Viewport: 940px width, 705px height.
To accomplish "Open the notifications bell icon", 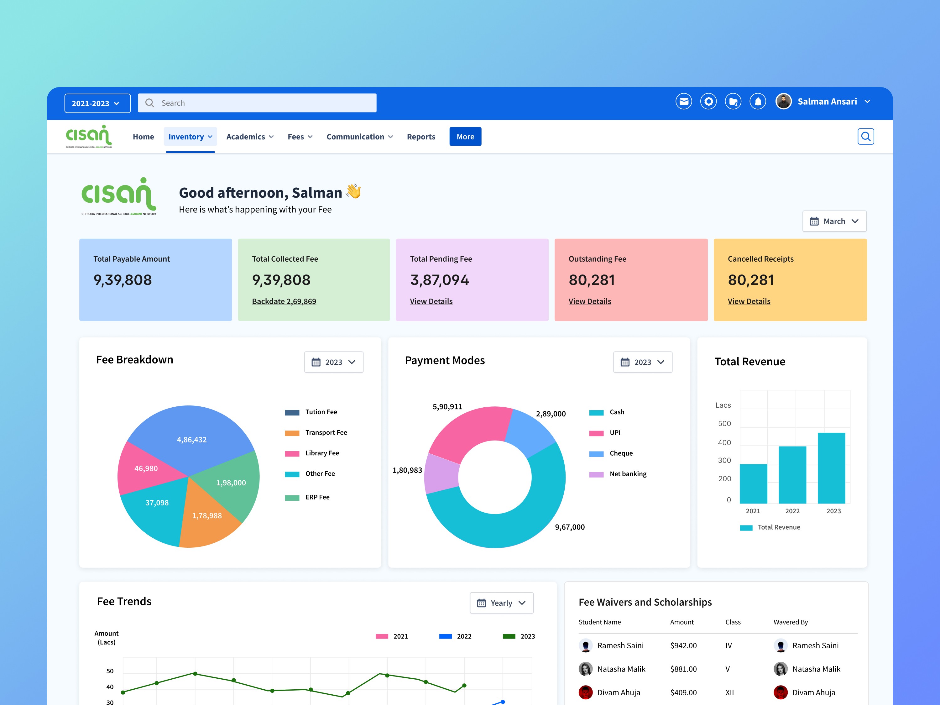I will (x=757, y=102).
